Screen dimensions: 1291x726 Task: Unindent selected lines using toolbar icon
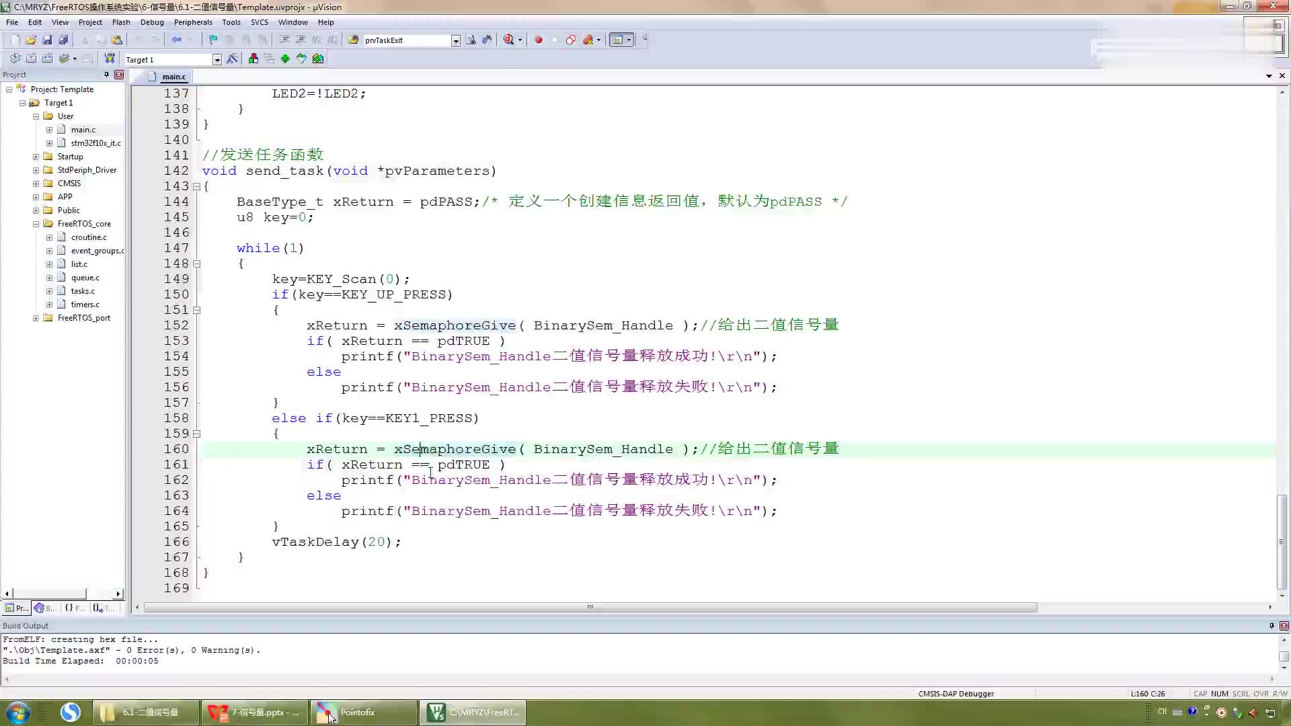click(x=301, y=40)
